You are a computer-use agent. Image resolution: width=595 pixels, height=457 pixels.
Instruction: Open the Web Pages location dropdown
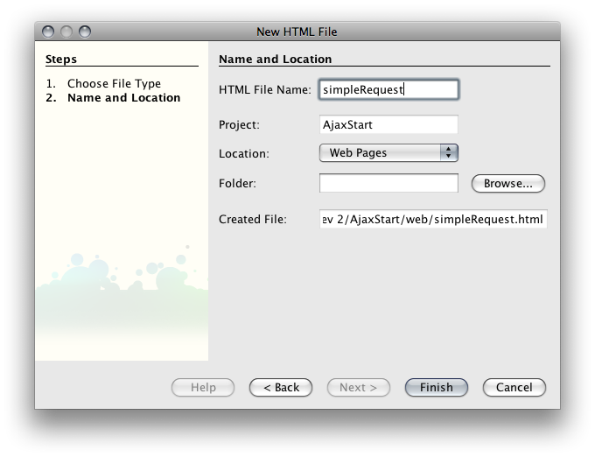coord(388,153)
